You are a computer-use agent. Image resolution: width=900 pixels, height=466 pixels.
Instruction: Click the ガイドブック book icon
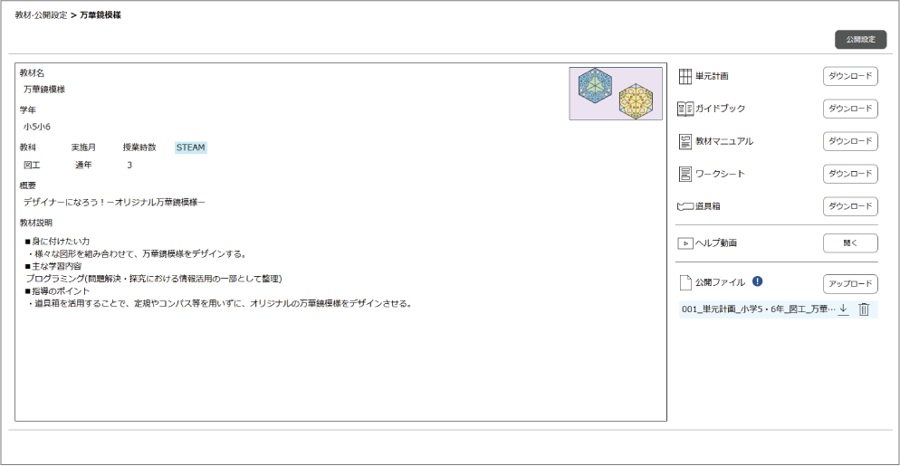(685, 109)
